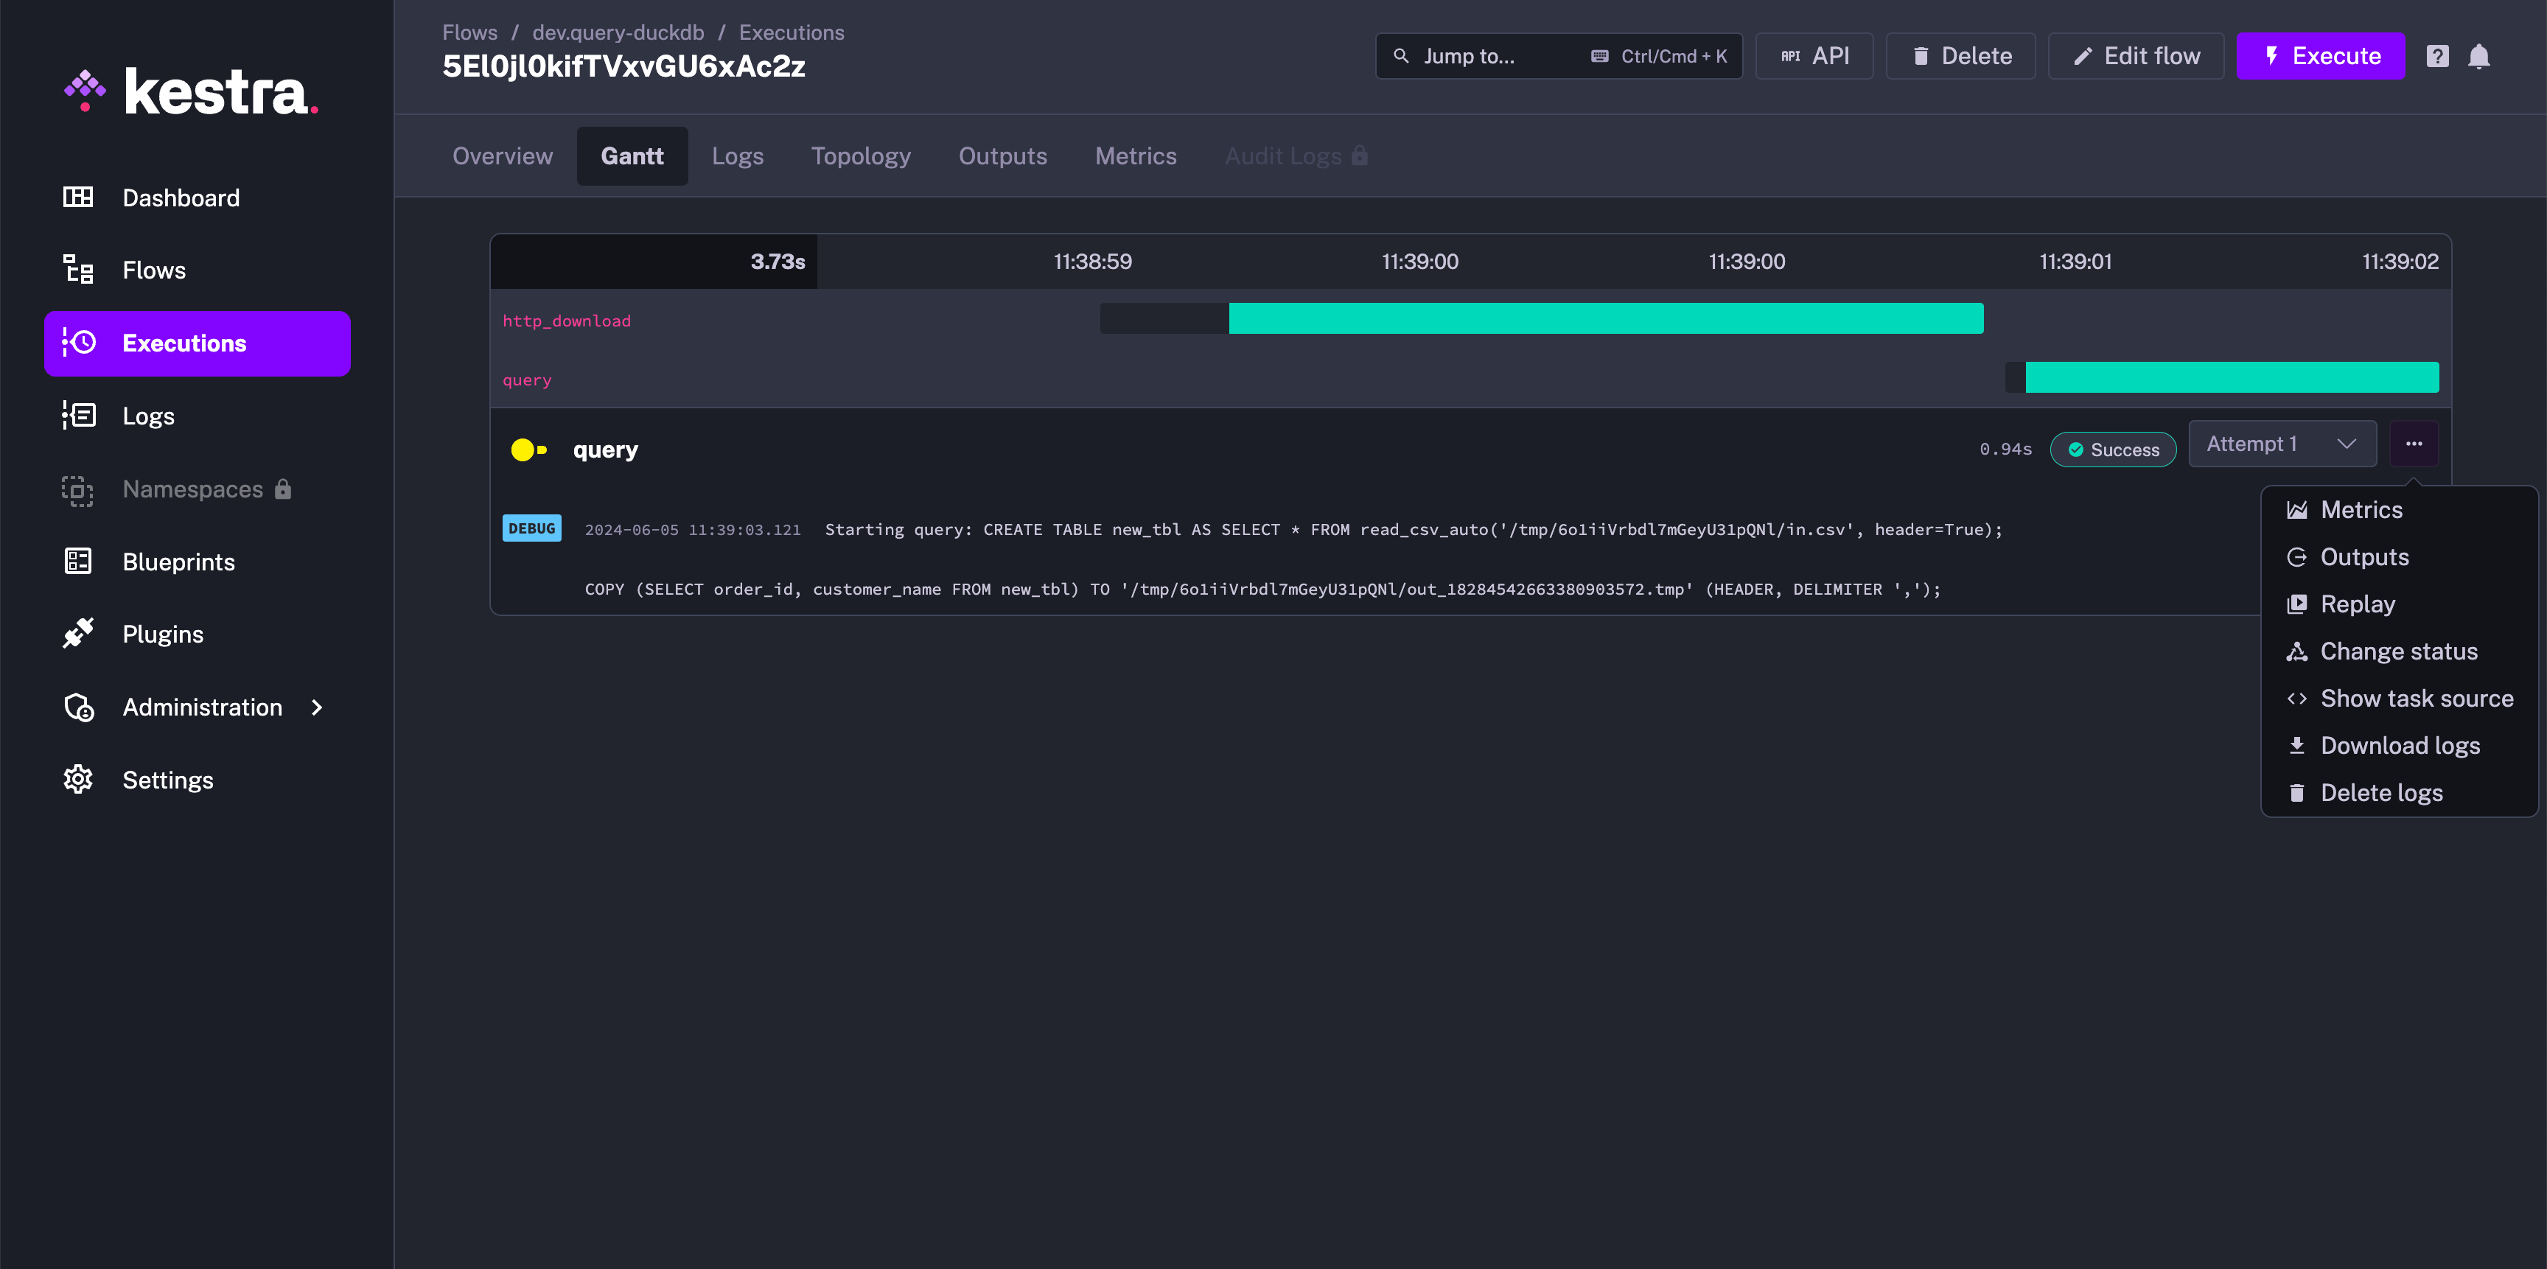Screen dimensions: 2547x1269
Task: Click the http_download green Gantt bar
Action: pyautogui.click(x=1606, y=318)
